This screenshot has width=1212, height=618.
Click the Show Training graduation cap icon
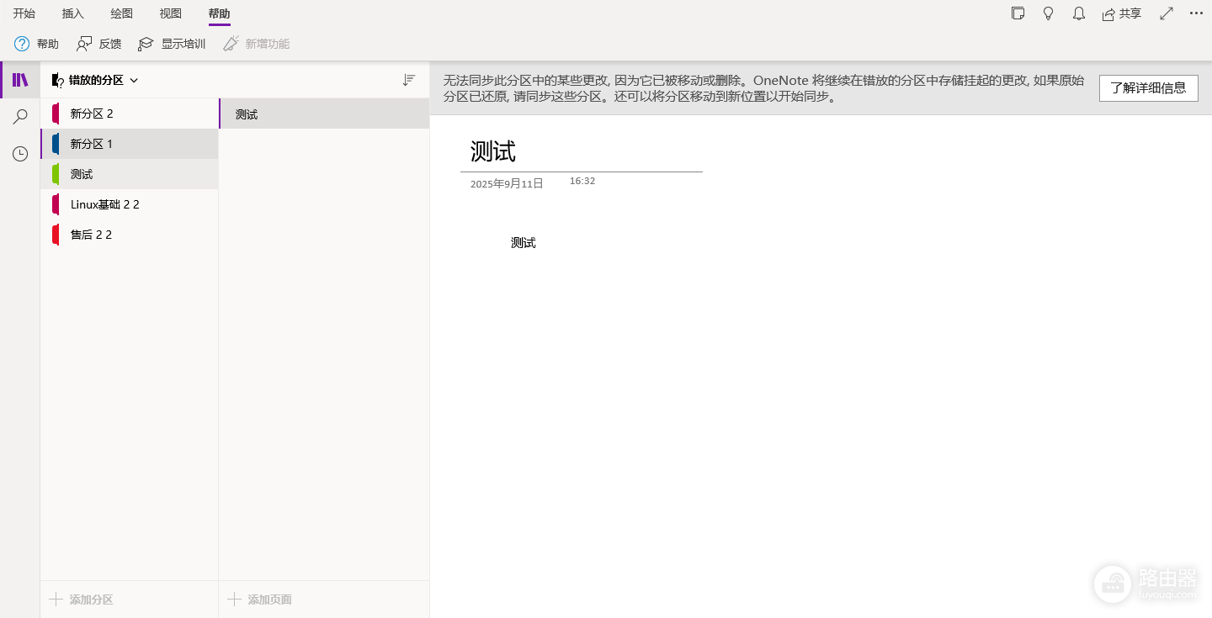pos(146,44)
